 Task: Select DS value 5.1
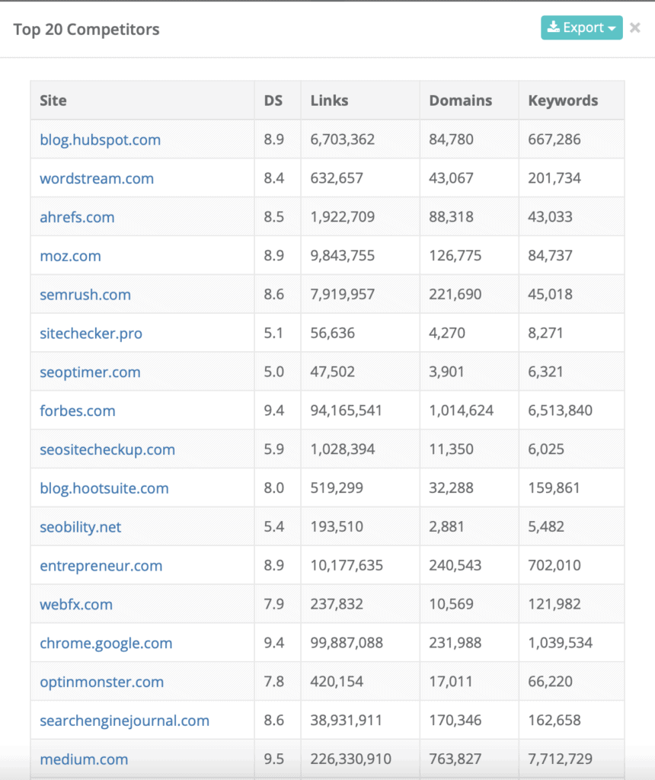(273, 334)
